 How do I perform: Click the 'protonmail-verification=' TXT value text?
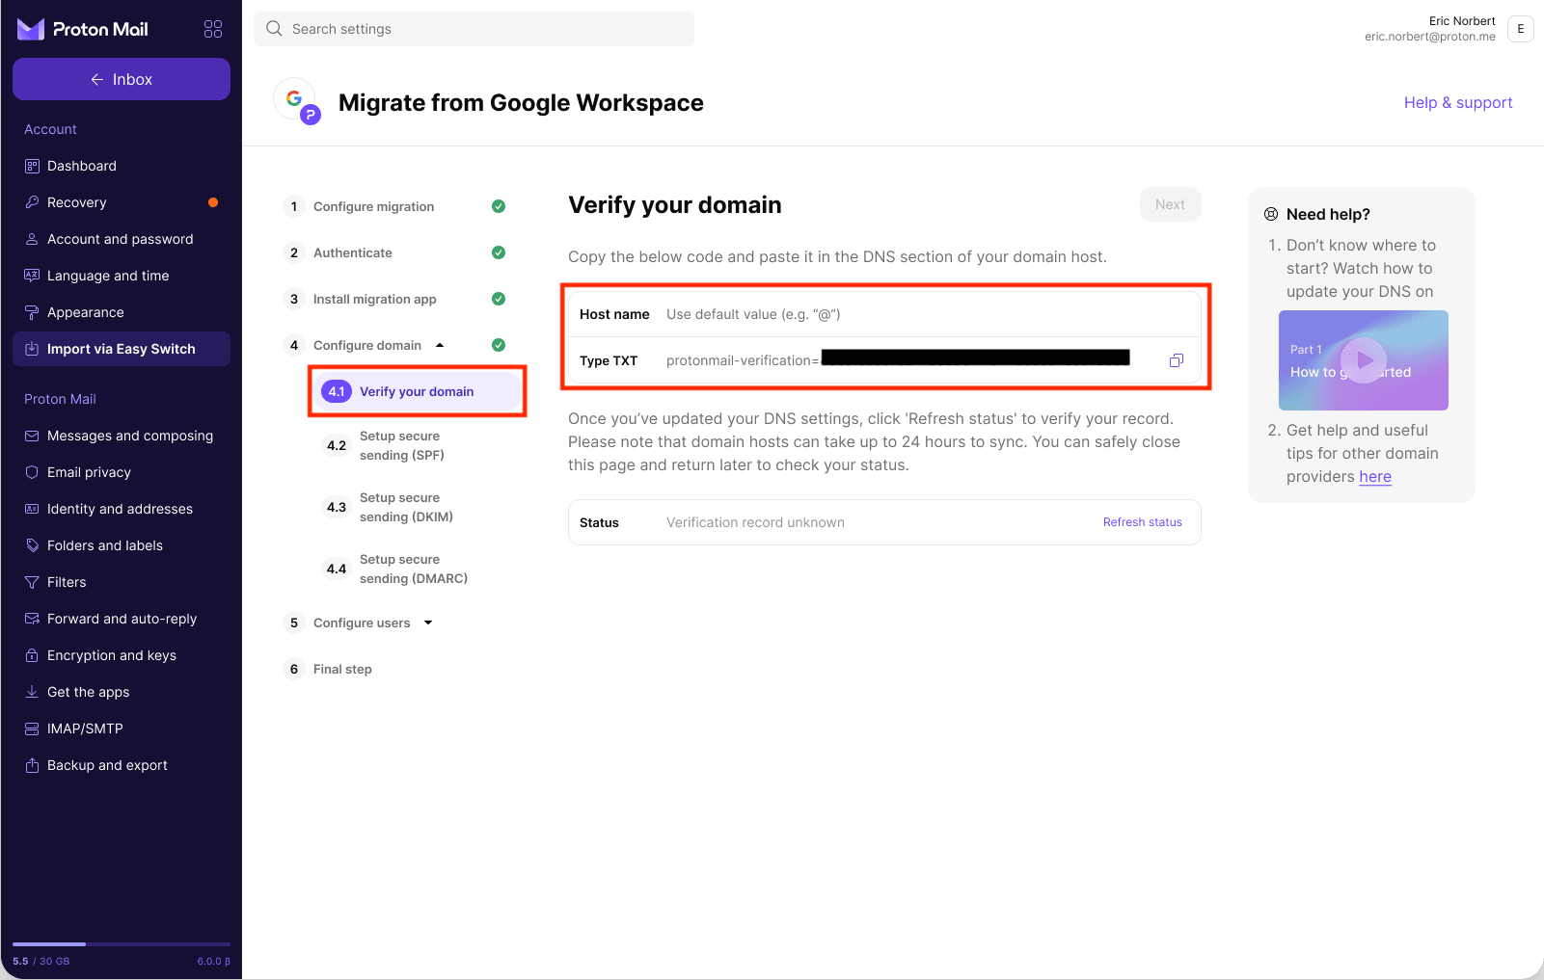point(743,360)
